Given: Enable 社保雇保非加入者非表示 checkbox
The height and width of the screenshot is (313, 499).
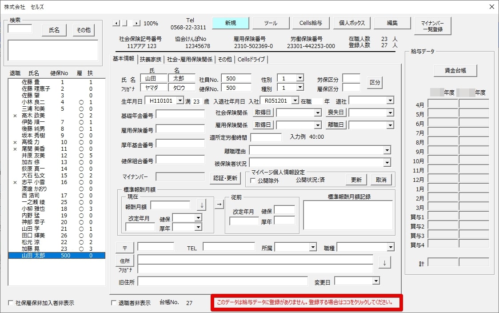Looking at the screenshot, I should (x=11, y=303).
